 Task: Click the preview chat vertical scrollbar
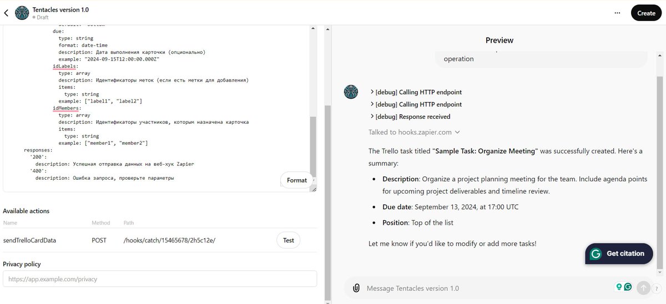coord(659,172)
